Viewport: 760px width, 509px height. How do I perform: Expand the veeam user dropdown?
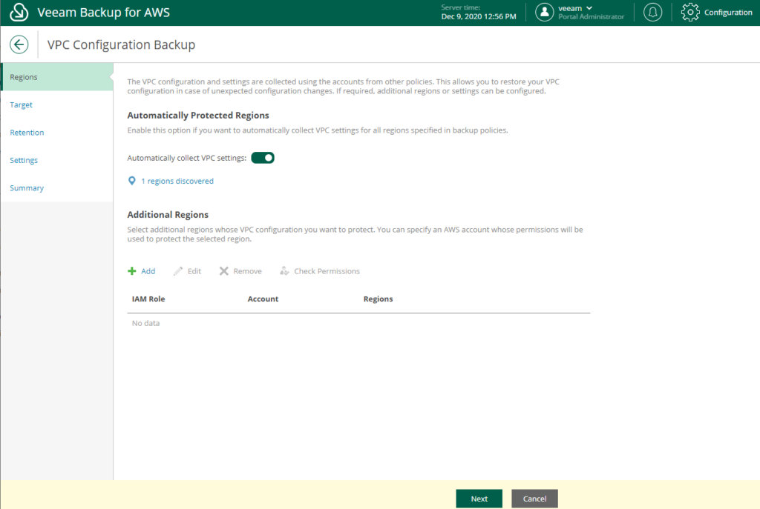point(575,8)
